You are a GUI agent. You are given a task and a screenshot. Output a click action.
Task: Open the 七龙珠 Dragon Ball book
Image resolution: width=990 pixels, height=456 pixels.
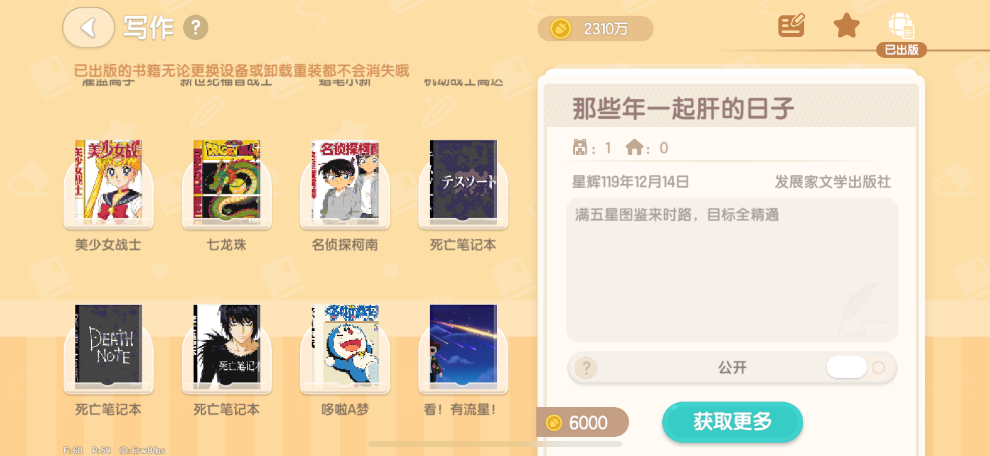227,183
